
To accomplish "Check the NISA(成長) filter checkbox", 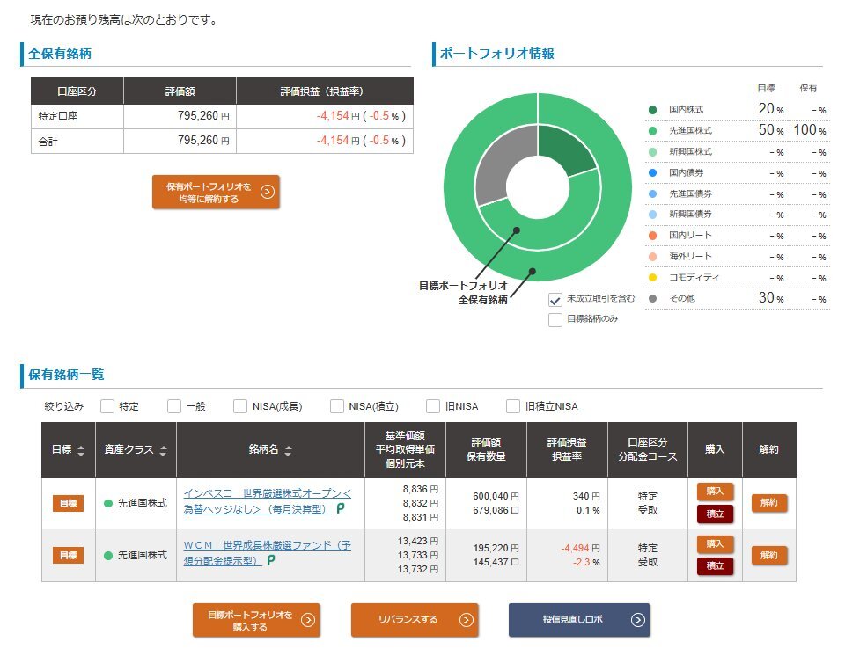I will tap(240, 406).
